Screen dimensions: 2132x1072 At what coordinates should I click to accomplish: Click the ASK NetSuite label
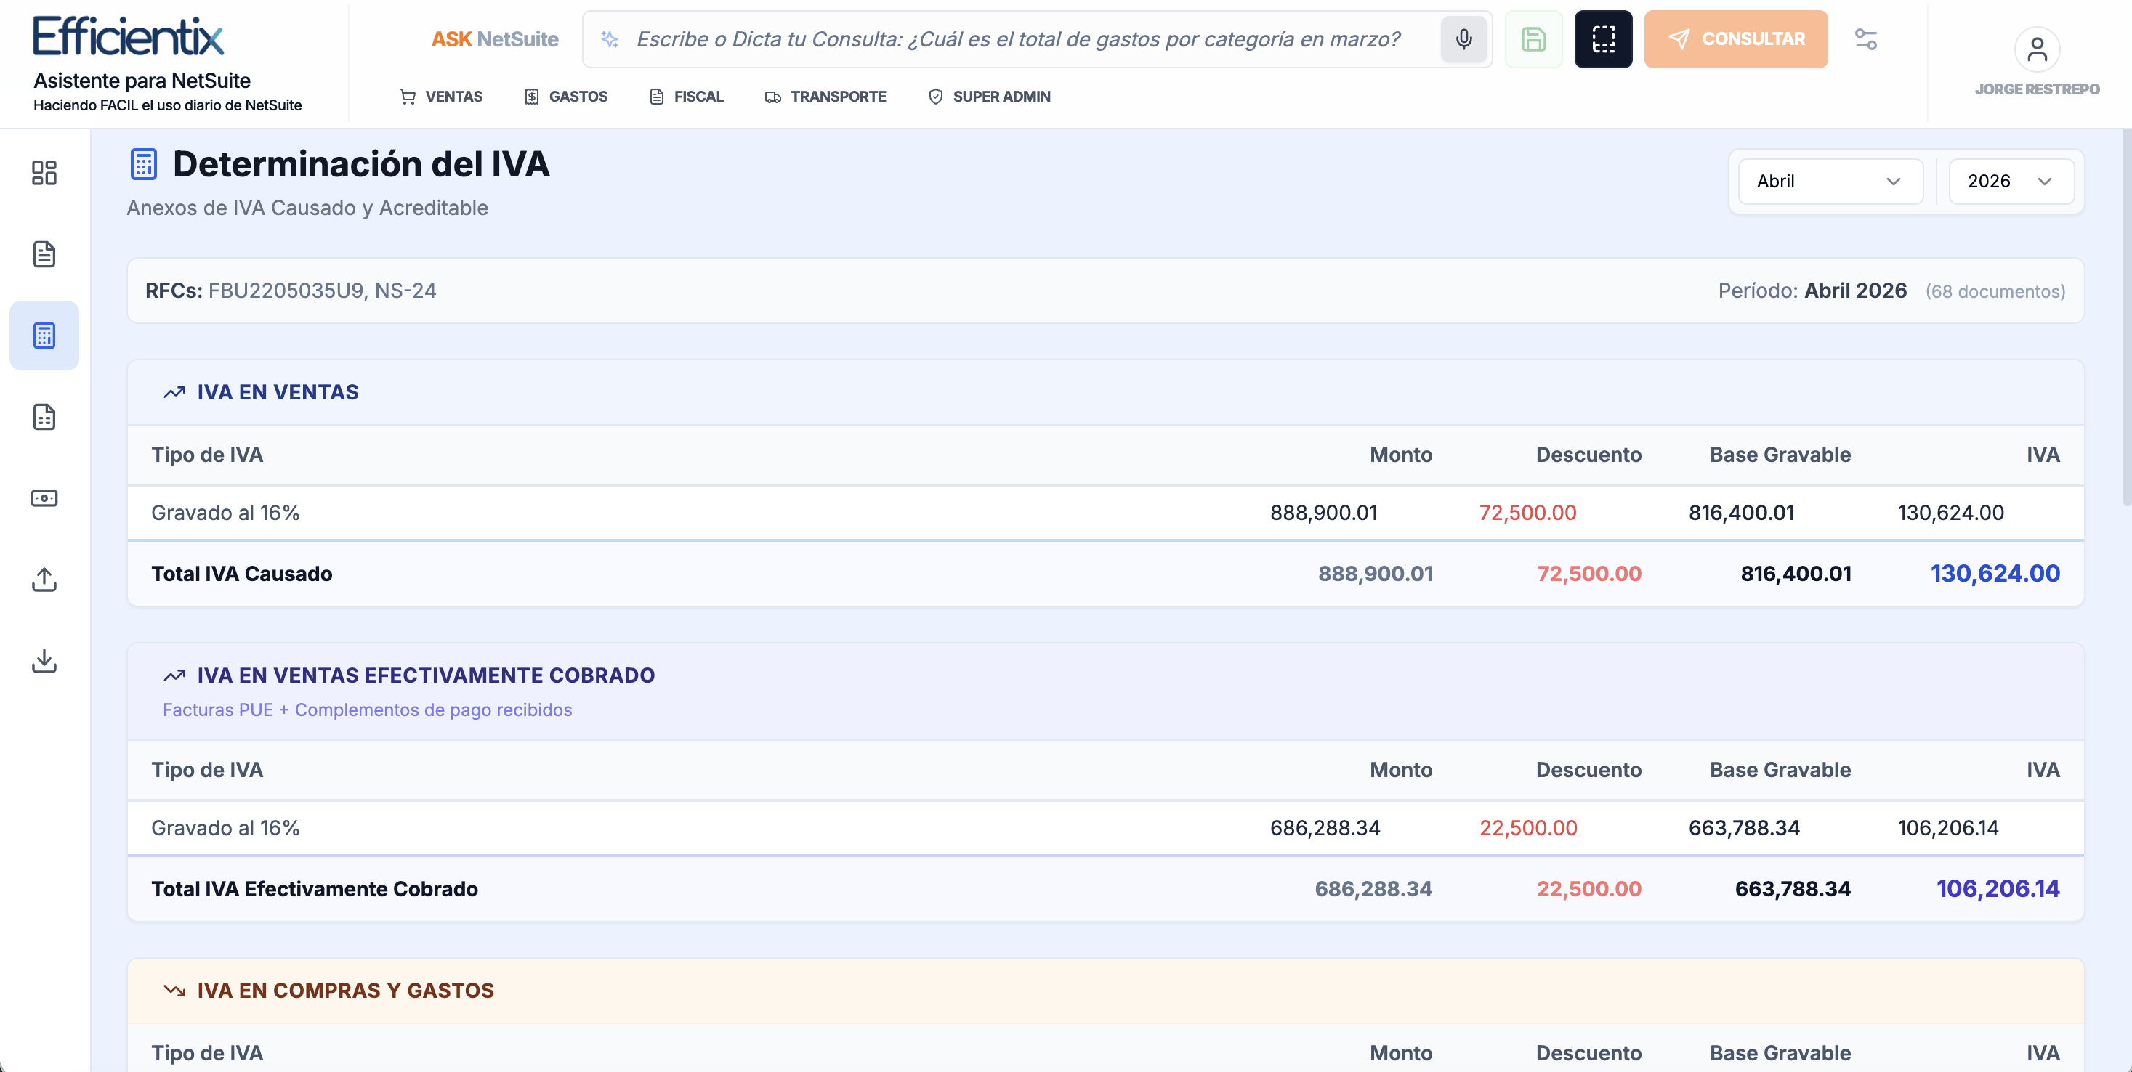[495, 39]
